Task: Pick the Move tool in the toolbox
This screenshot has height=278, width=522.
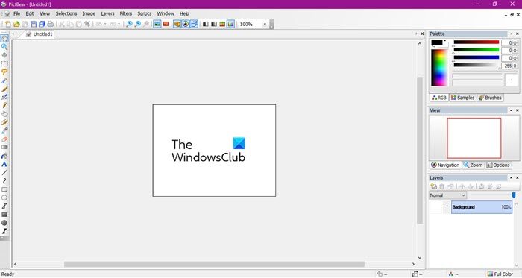Action: tap(4, 55)
